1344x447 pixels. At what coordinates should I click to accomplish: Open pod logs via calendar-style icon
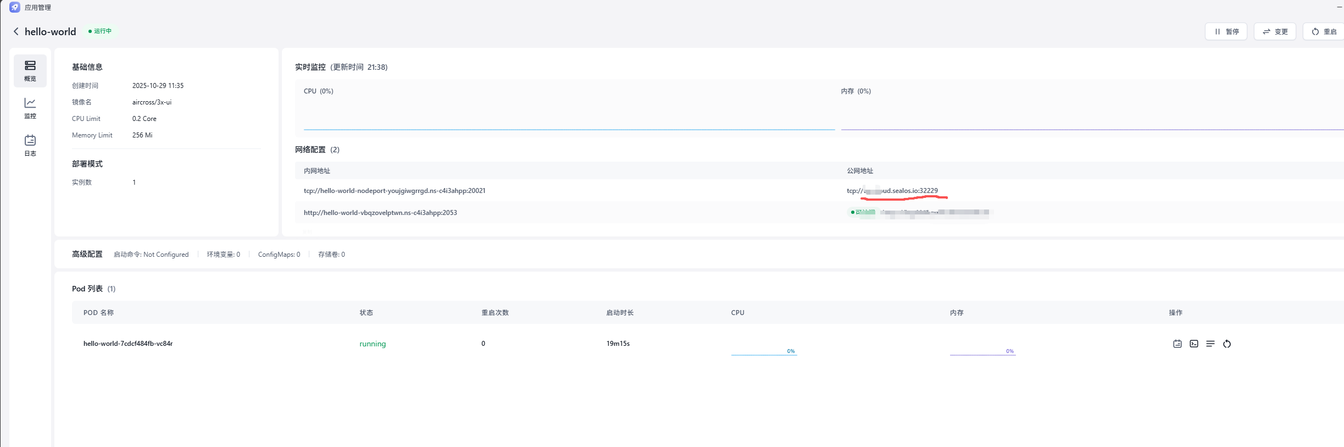click(x=1177, y=344)
